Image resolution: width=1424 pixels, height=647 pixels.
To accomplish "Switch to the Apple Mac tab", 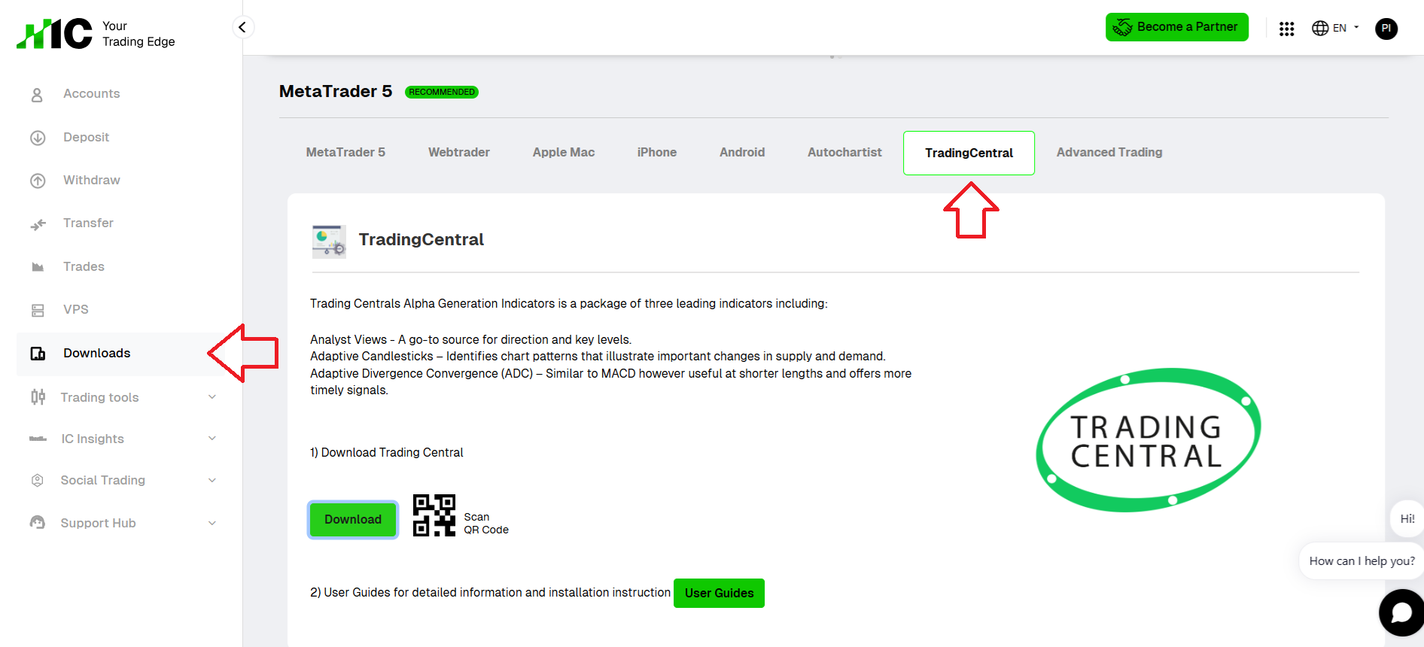I will coord(564,152).
